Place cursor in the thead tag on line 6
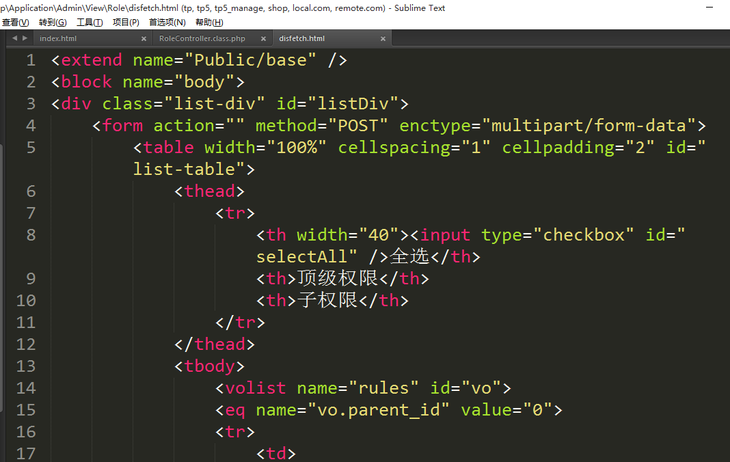The width and height of the screenshot is (730, 462). [x=209, y=191]
